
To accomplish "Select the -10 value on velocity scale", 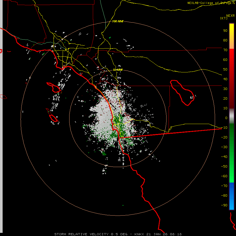I will point(224,128).
